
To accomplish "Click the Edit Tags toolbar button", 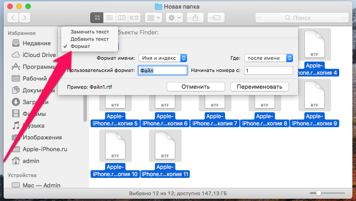I will 216,18.
